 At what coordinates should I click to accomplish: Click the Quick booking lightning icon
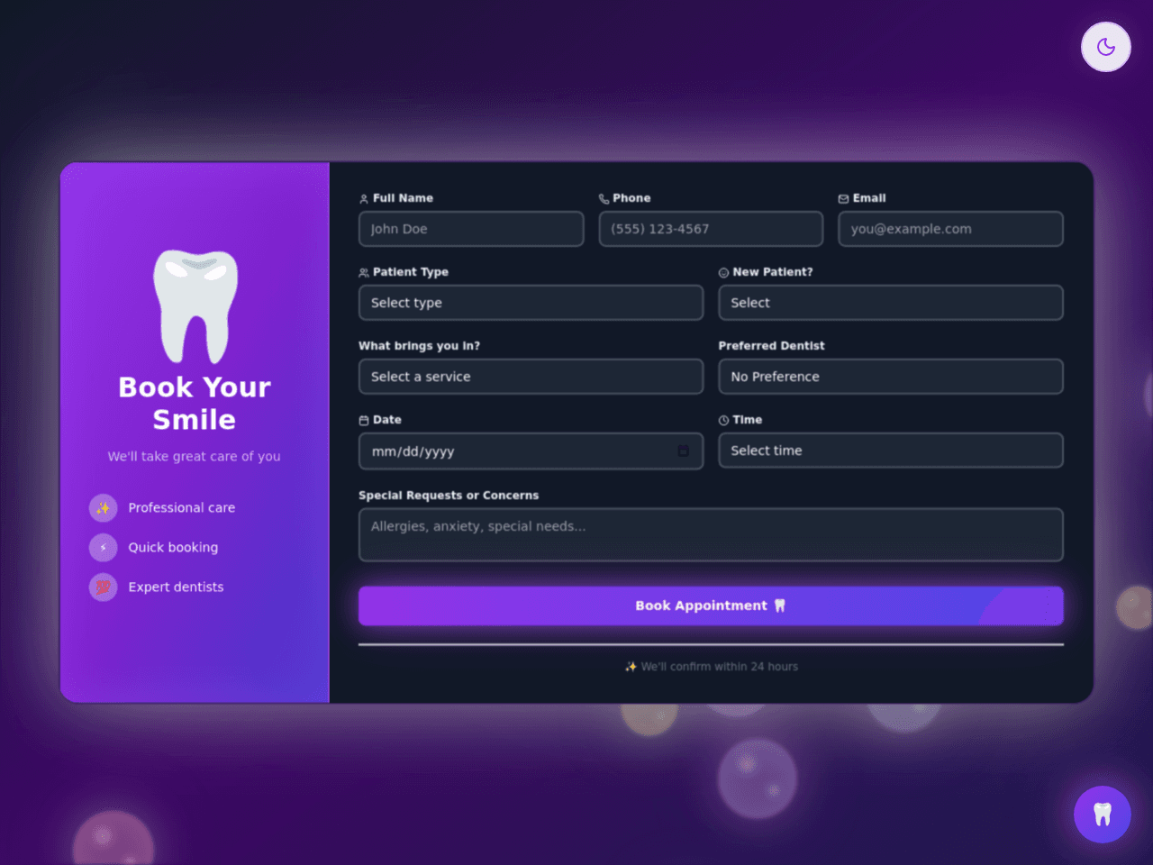pos(103,548)
